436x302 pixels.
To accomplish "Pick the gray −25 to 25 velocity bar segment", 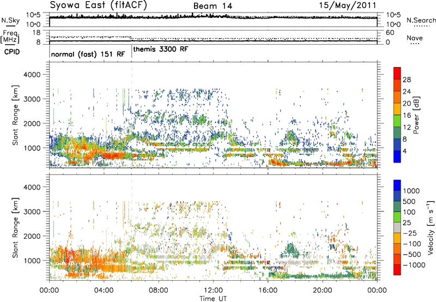I will (x=397, y=227).
